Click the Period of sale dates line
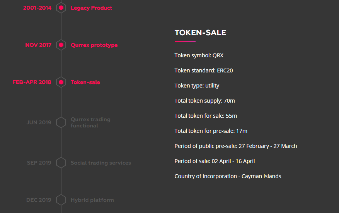The width and height of the screenshot is (339, 213). coord(215,161)
